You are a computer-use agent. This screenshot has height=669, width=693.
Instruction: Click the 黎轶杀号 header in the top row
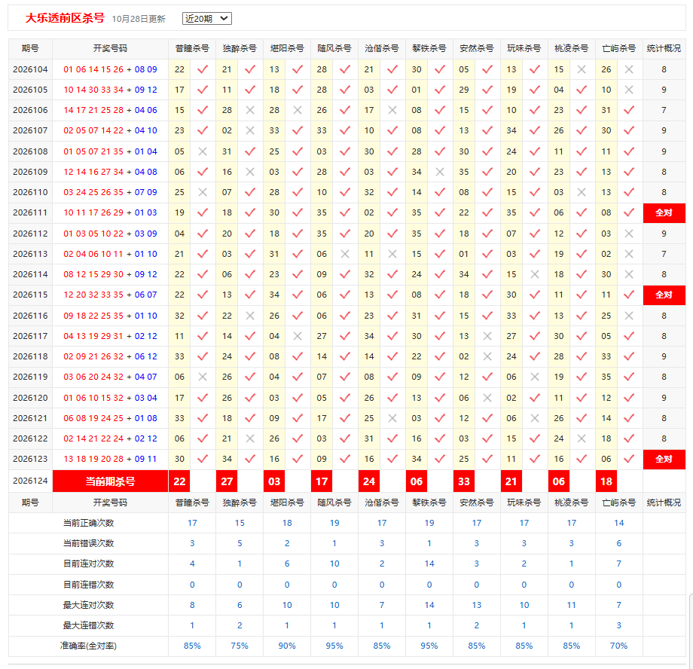coord(429,49)
